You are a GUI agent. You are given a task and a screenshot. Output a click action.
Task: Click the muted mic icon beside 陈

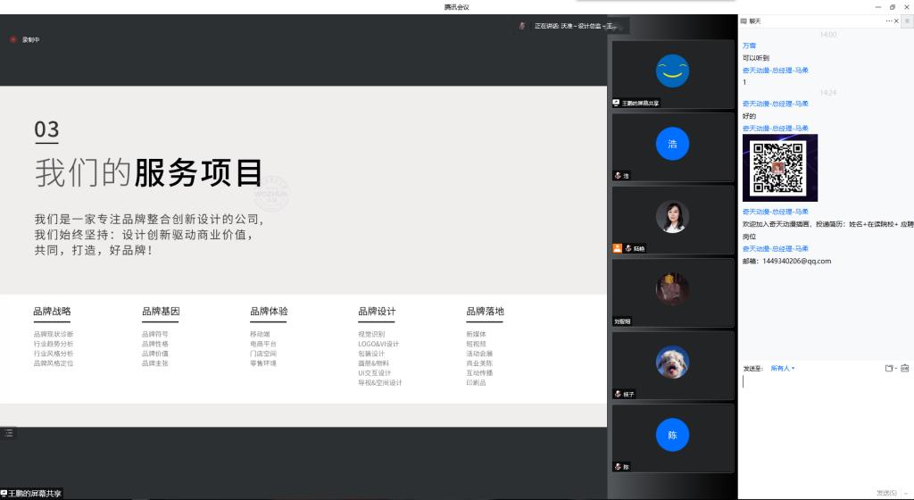[x=618, y=467]
